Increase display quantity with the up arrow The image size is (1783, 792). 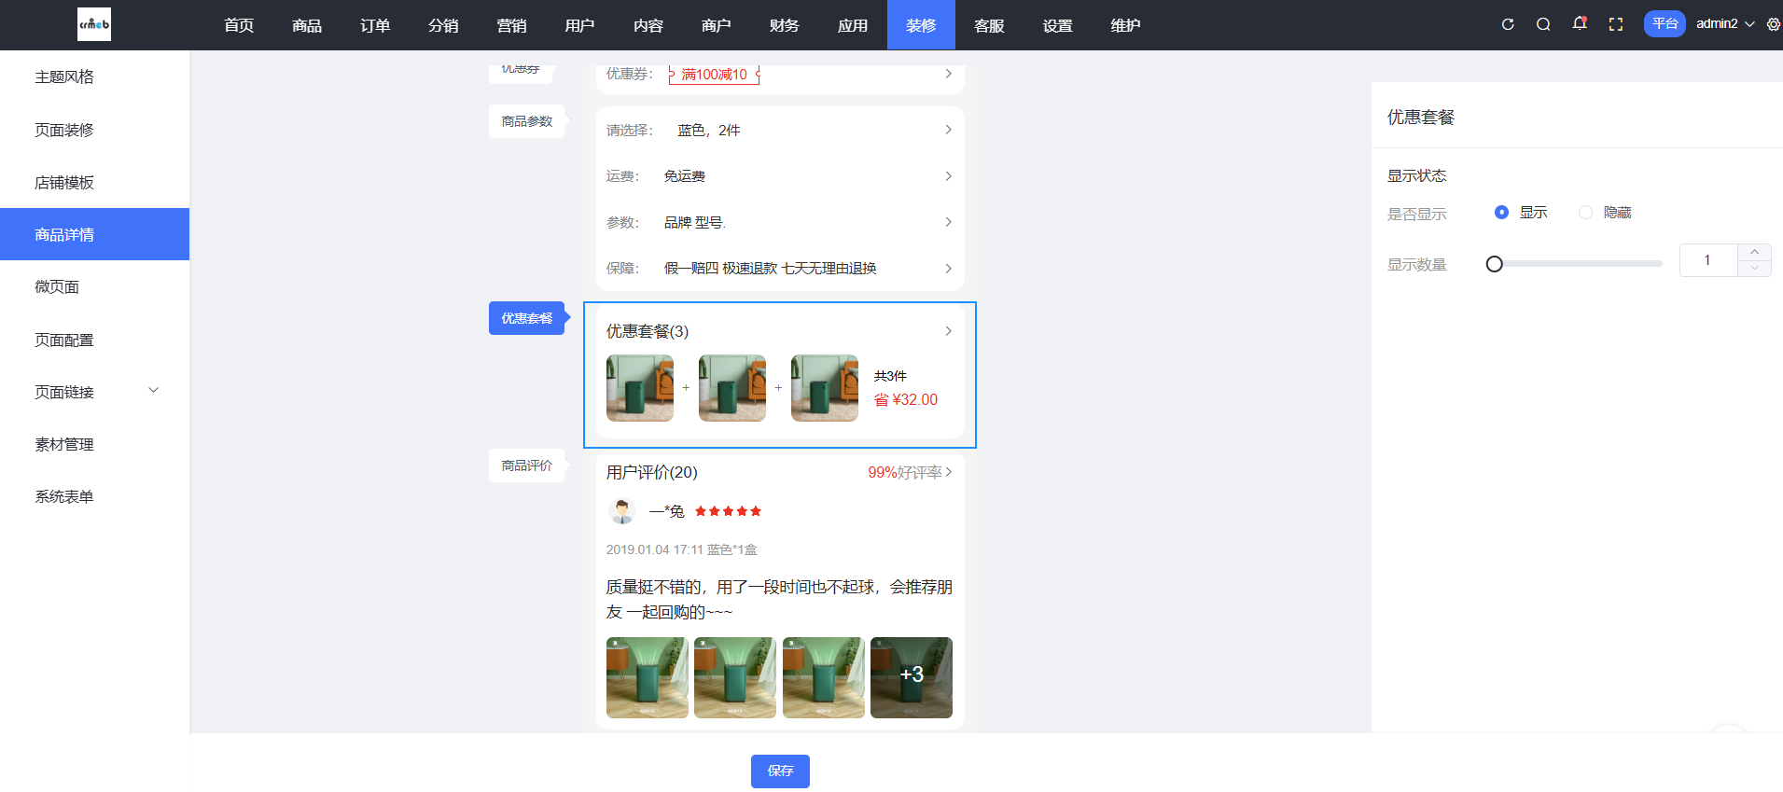[x=1754, y=252]
